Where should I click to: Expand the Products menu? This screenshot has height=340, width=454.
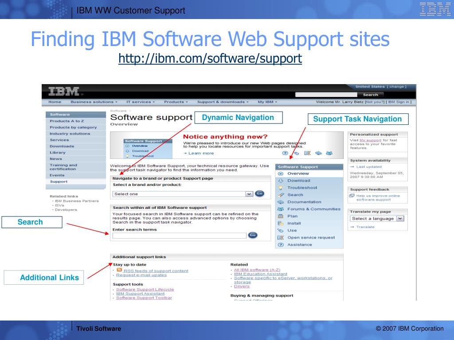point(176,102)
